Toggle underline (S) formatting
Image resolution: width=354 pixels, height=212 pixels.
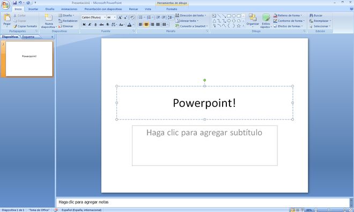coord(95,24)
